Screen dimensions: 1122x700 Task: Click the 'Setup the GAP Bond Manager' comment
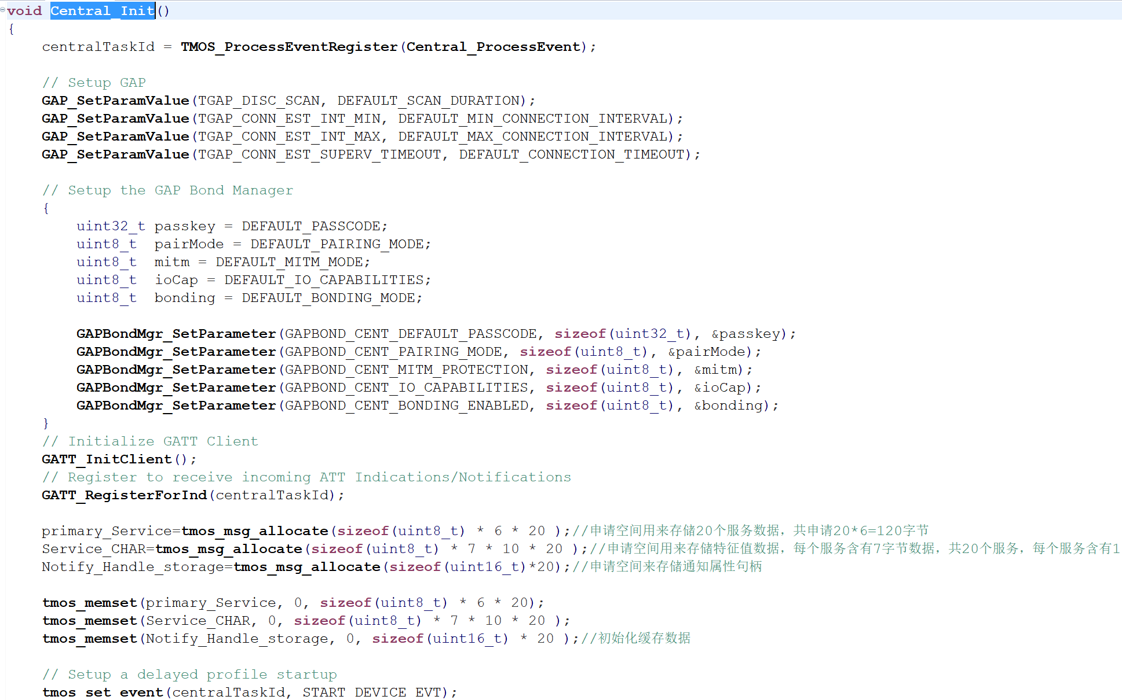tap(167, 190)
